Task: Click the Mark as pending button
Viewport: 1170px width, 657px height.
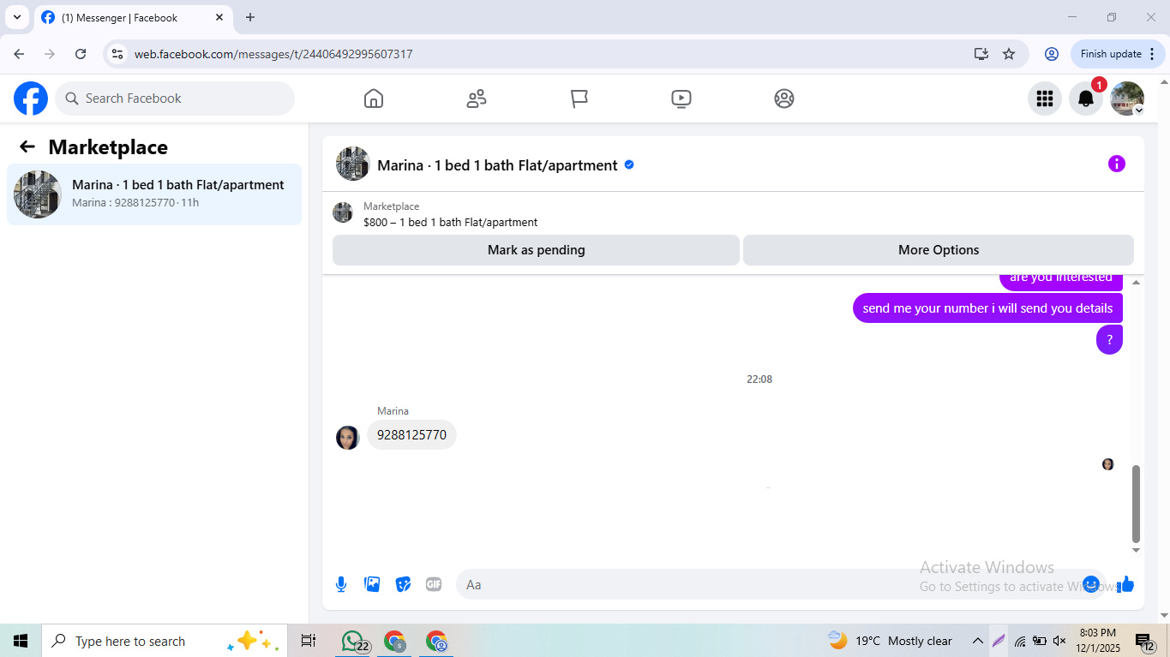Action: 536,250
